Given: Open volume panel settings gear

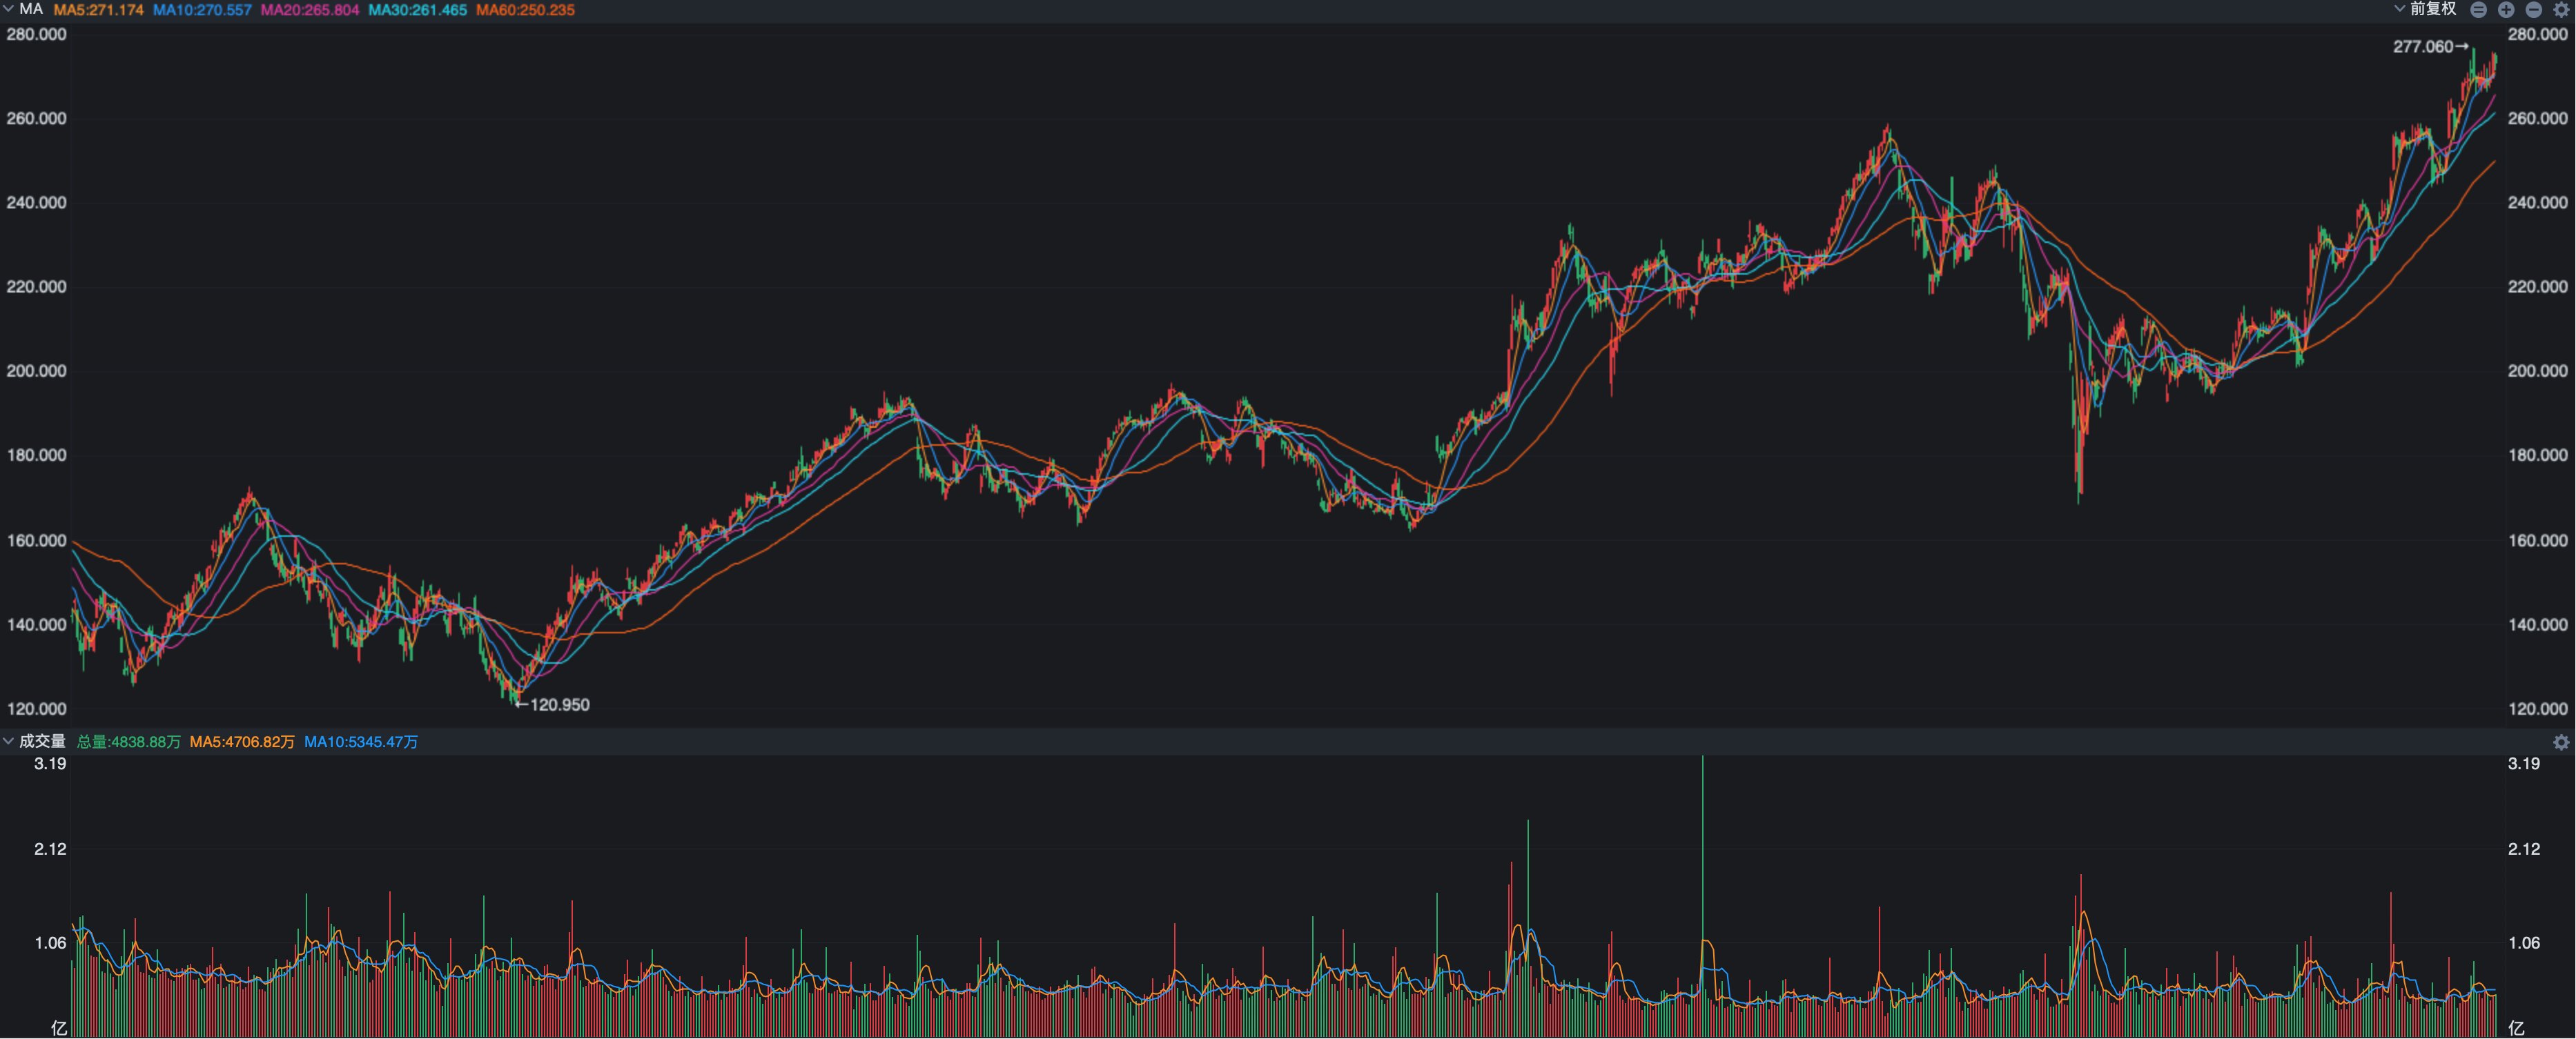Looking at the screenshot, I should pyautogui.click(x=2561, y=742).
